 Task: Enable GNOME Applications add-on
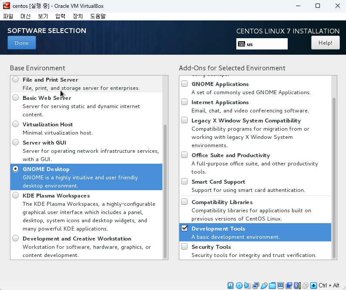(184, 84)
